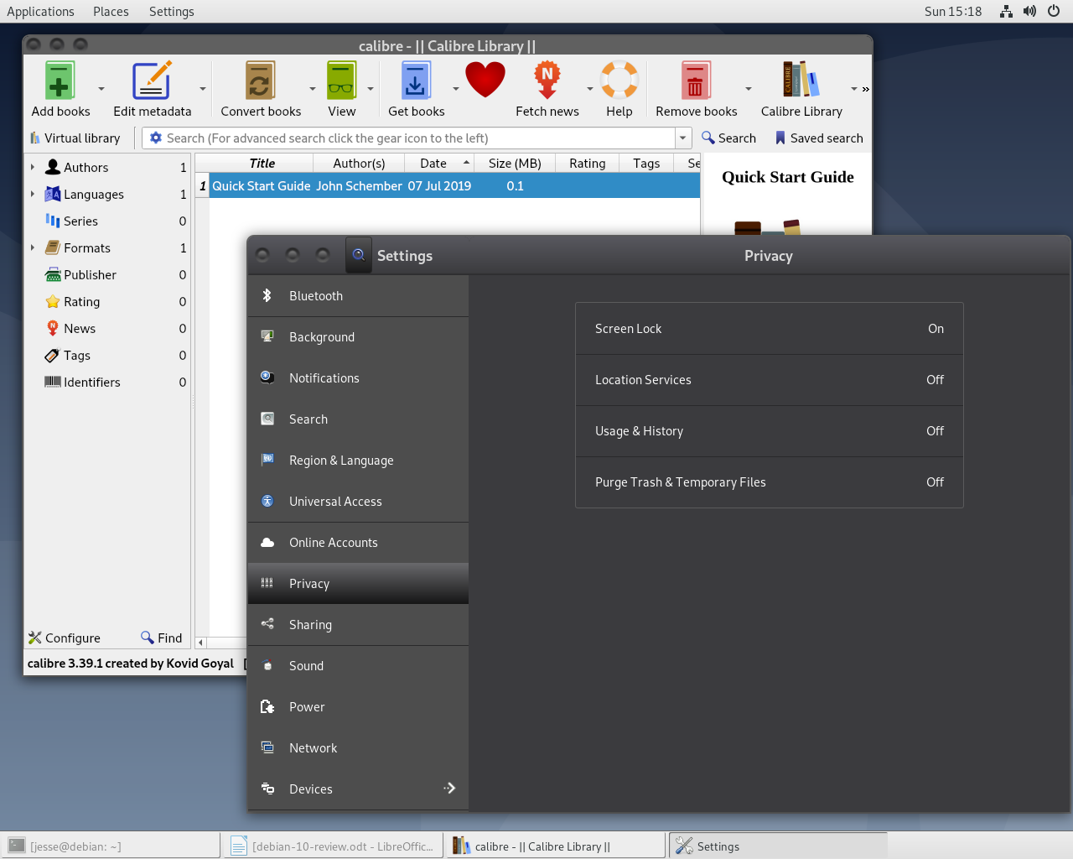This screenshot has height=859, width=1073.
Task: Click the red heart donate icon
Action: 485,81
